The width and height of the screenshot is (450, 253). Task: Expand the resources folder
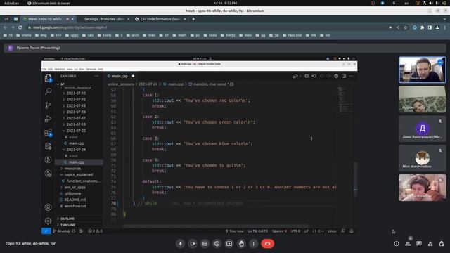(72, 169)
